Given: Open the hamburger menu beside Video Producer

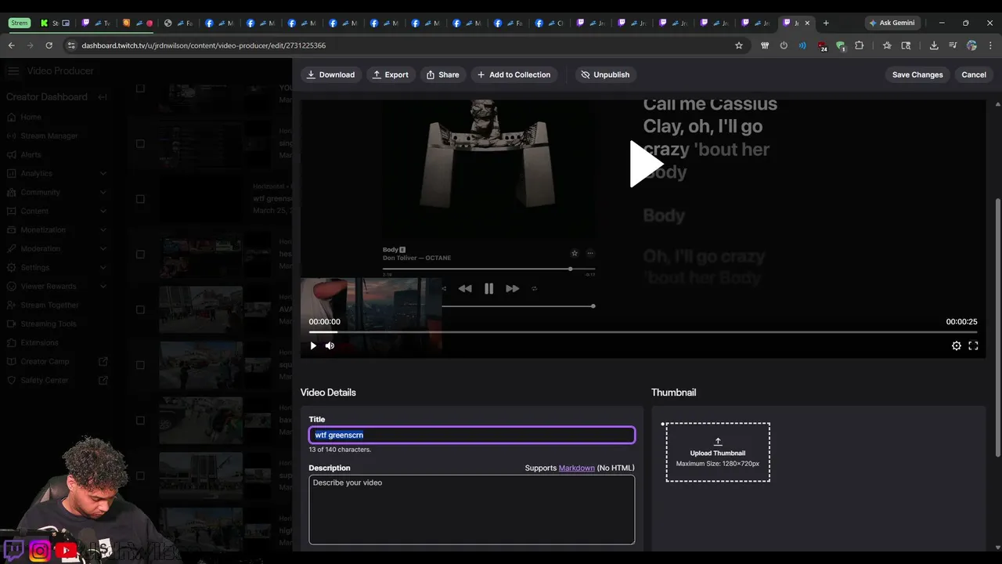Looking at the screenshot, I should click(13, 71).
